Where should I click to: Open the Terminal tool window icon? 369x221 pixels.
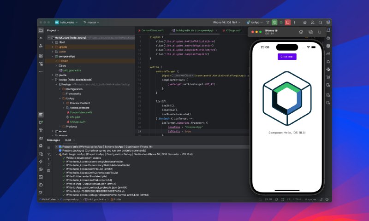pyautogui.click(x=41, y=177)
